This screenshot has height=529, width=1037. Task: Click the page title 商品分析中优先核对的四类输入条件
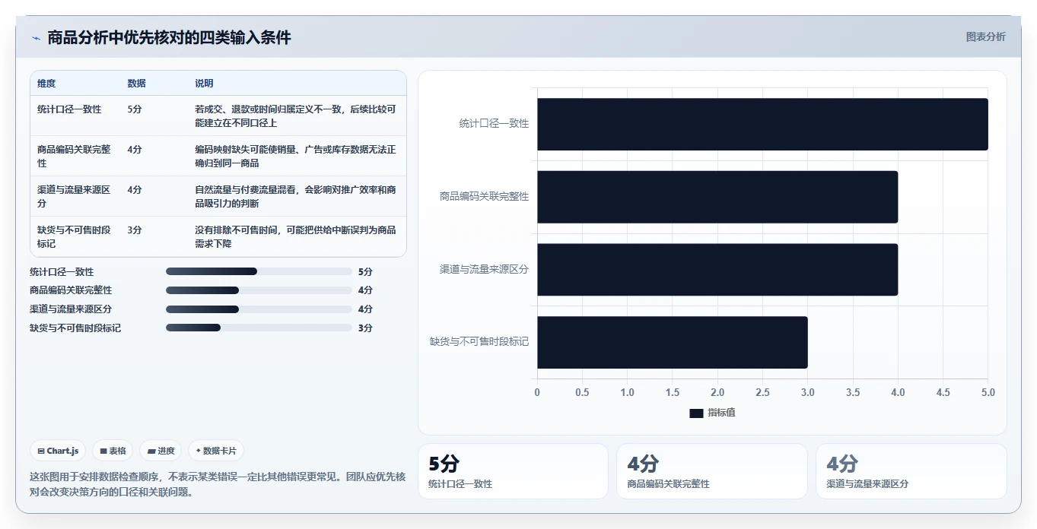[169, 37]
